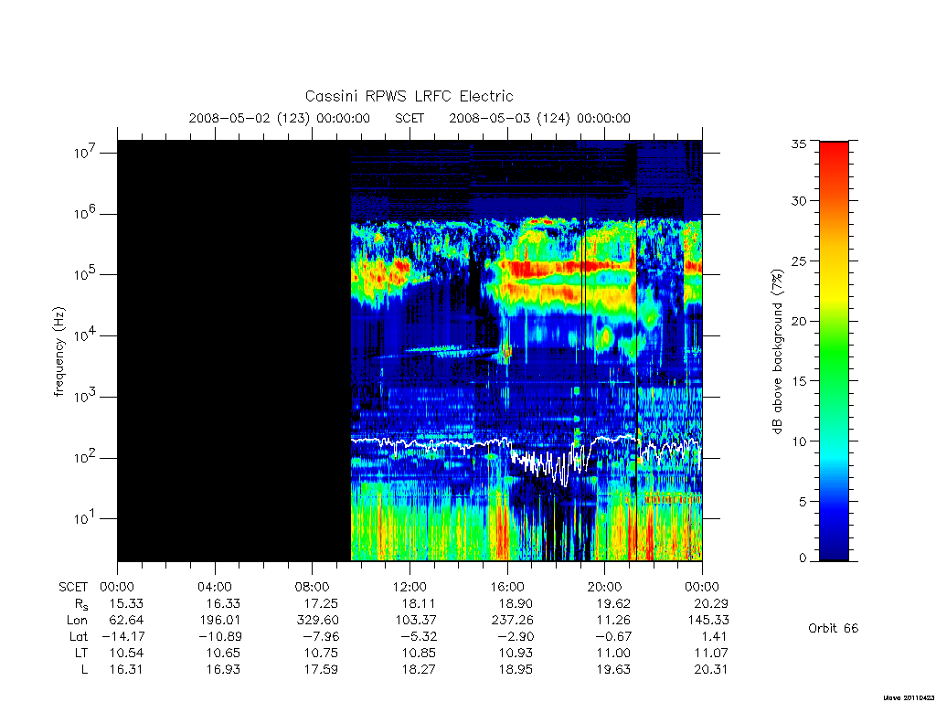Click the "LT" row label
Image resolution: width=936 pixels, height=702 pixels.
81,653
